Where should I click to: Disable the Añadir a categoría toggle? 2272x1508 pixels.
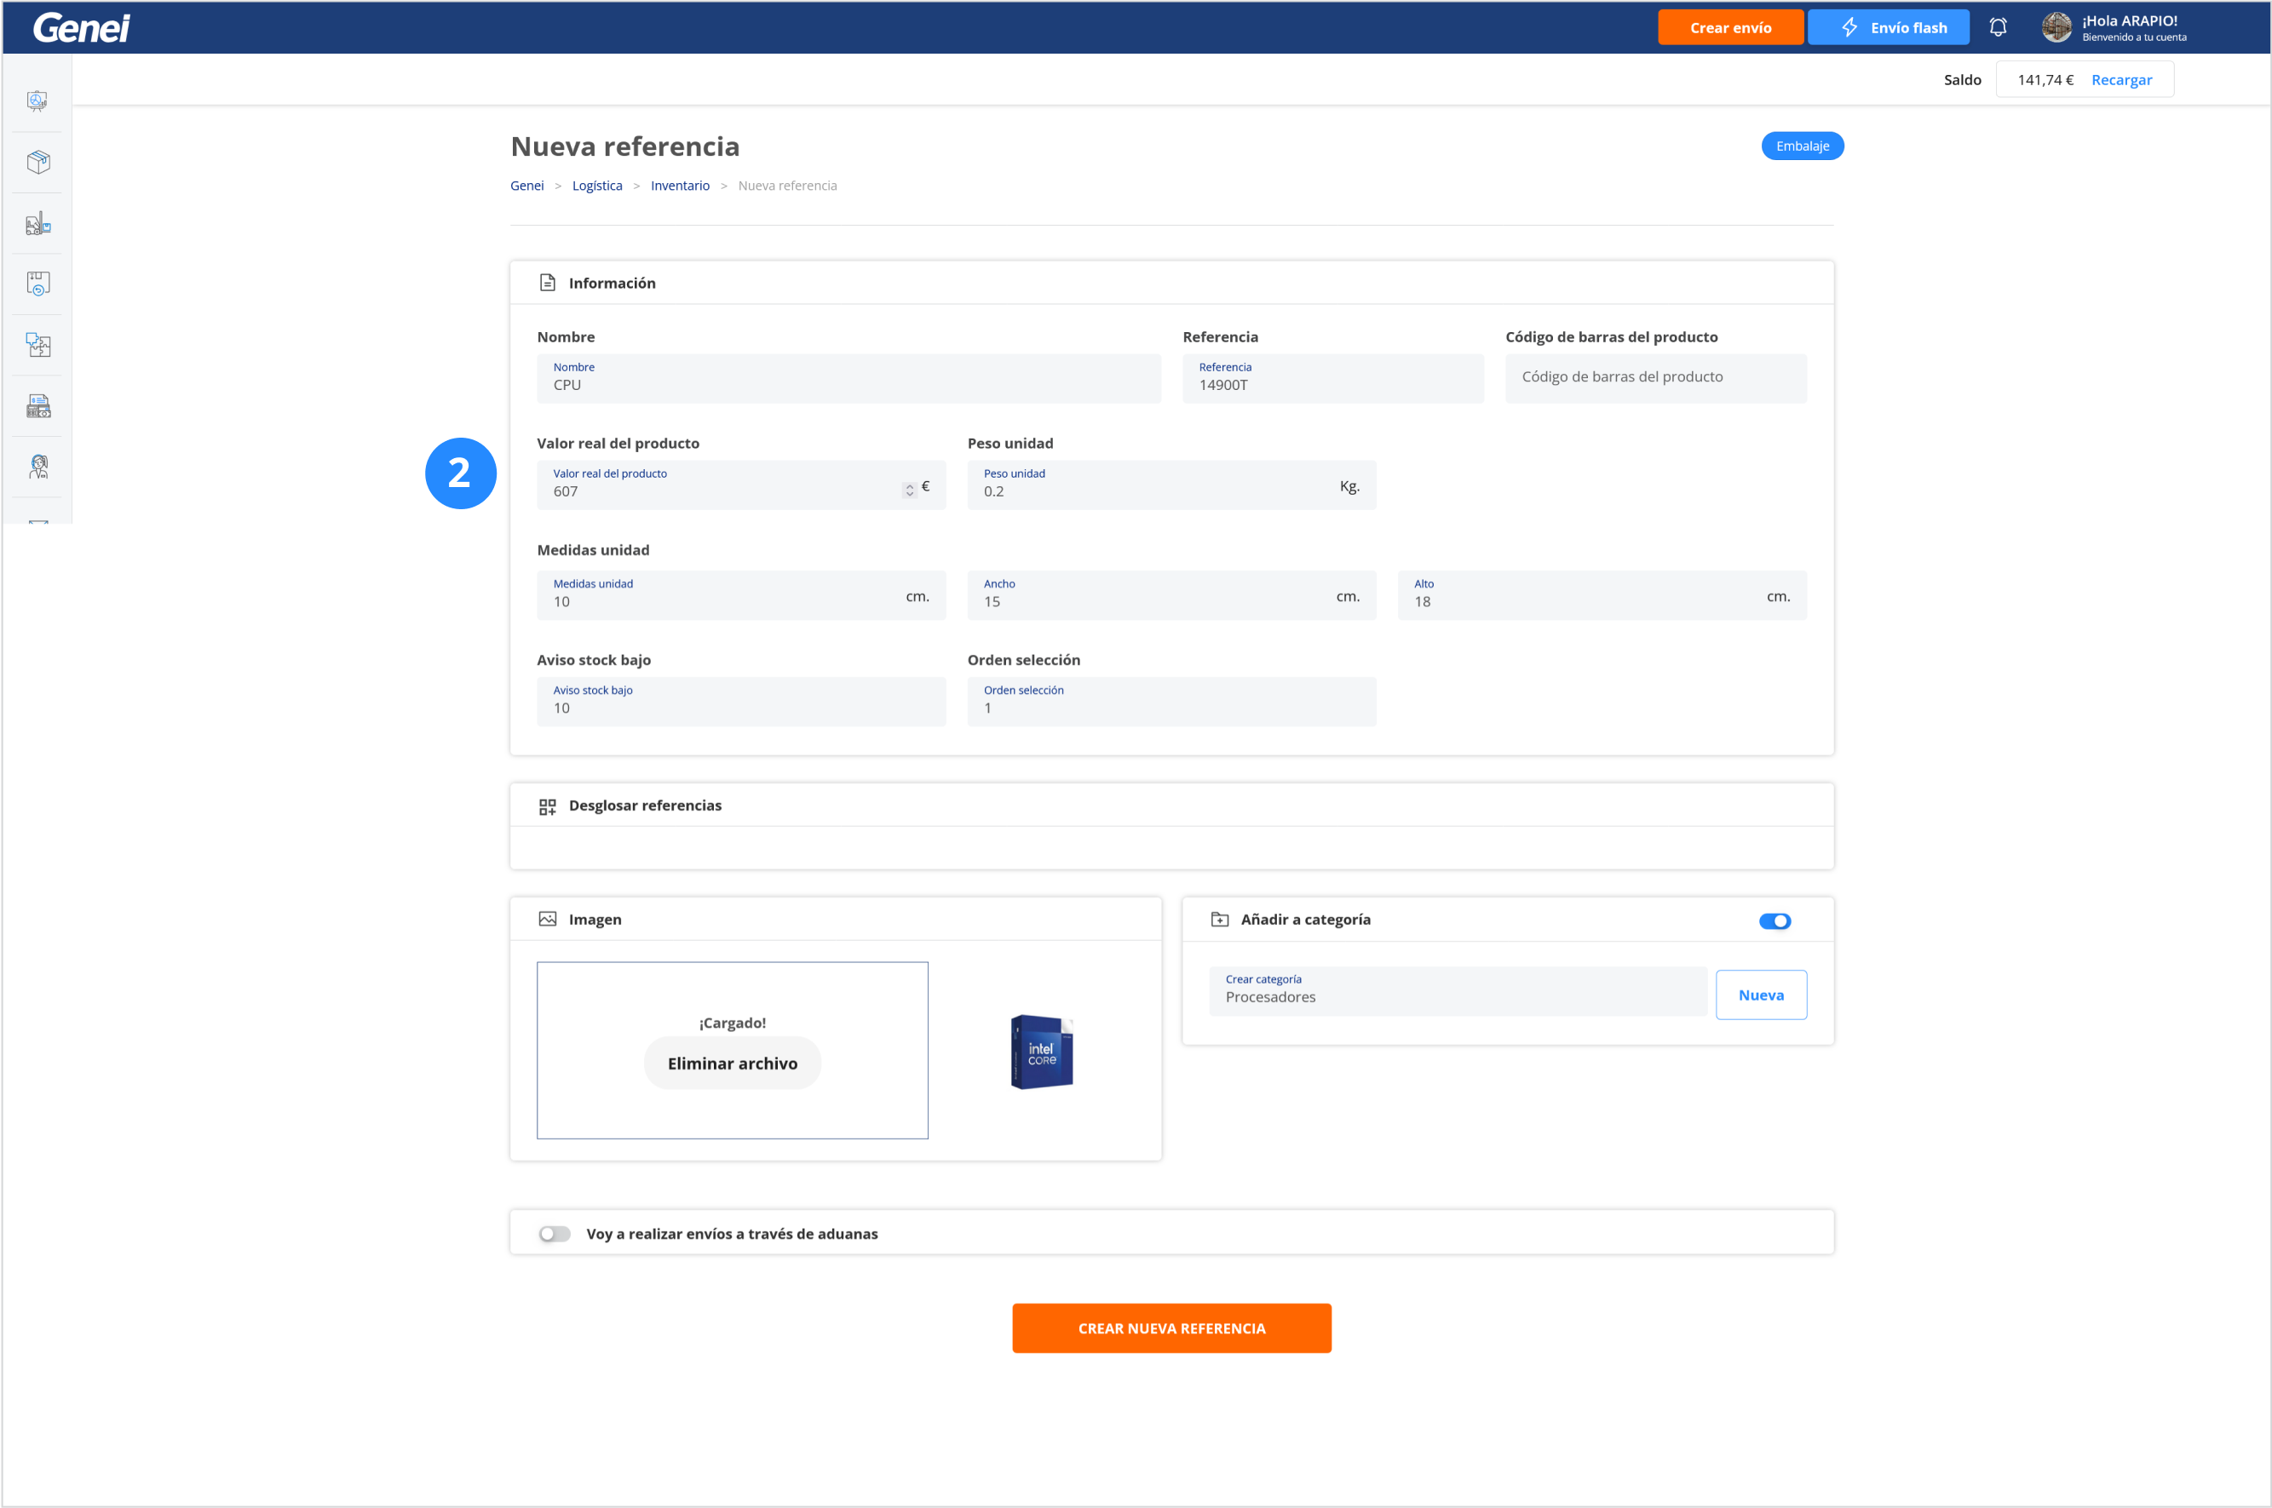coord(1774,921)
